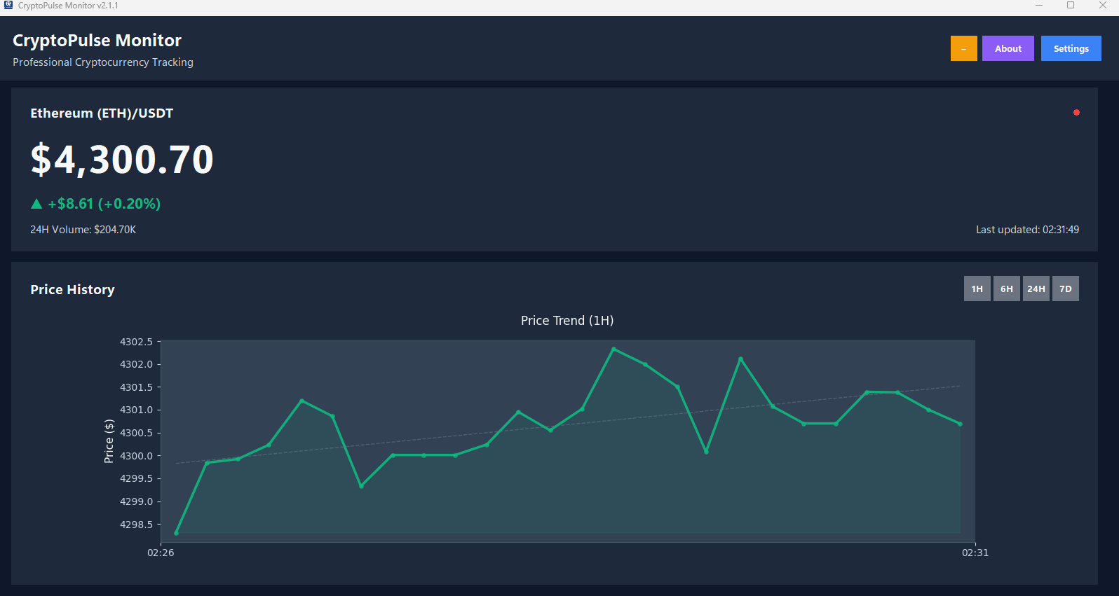This screenshot has width=1119, height=596.
Task: Show the 7D price history
Action: pyautogui.click(x=1065, y=289)
